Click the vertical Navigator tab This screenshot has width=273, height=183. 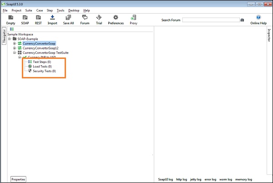pos(4,36)
